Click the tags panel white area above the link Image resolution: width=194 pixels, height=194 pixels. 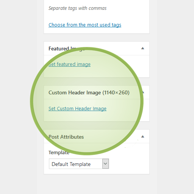(97, 16)
